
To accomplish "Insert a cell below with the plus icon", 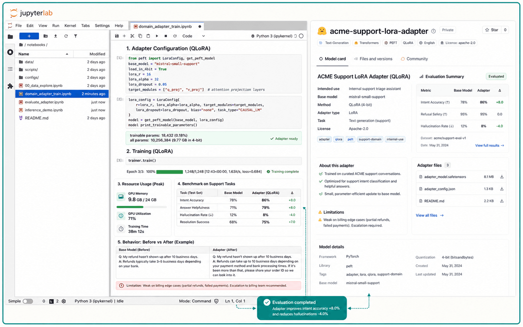I will click(x=124, y=36).
